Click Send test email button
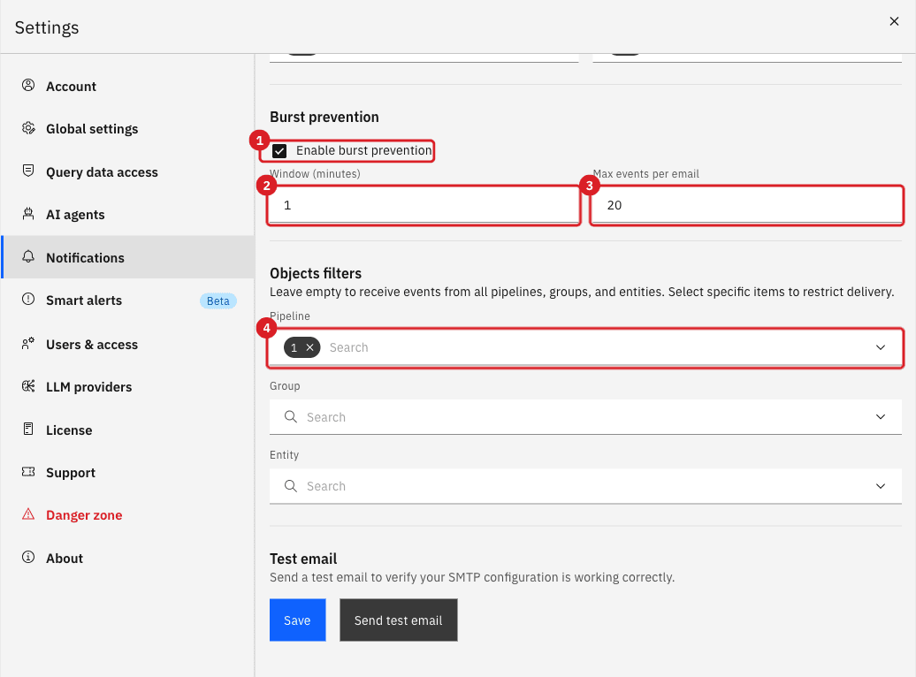916x677 pixels. pos(399,620)
